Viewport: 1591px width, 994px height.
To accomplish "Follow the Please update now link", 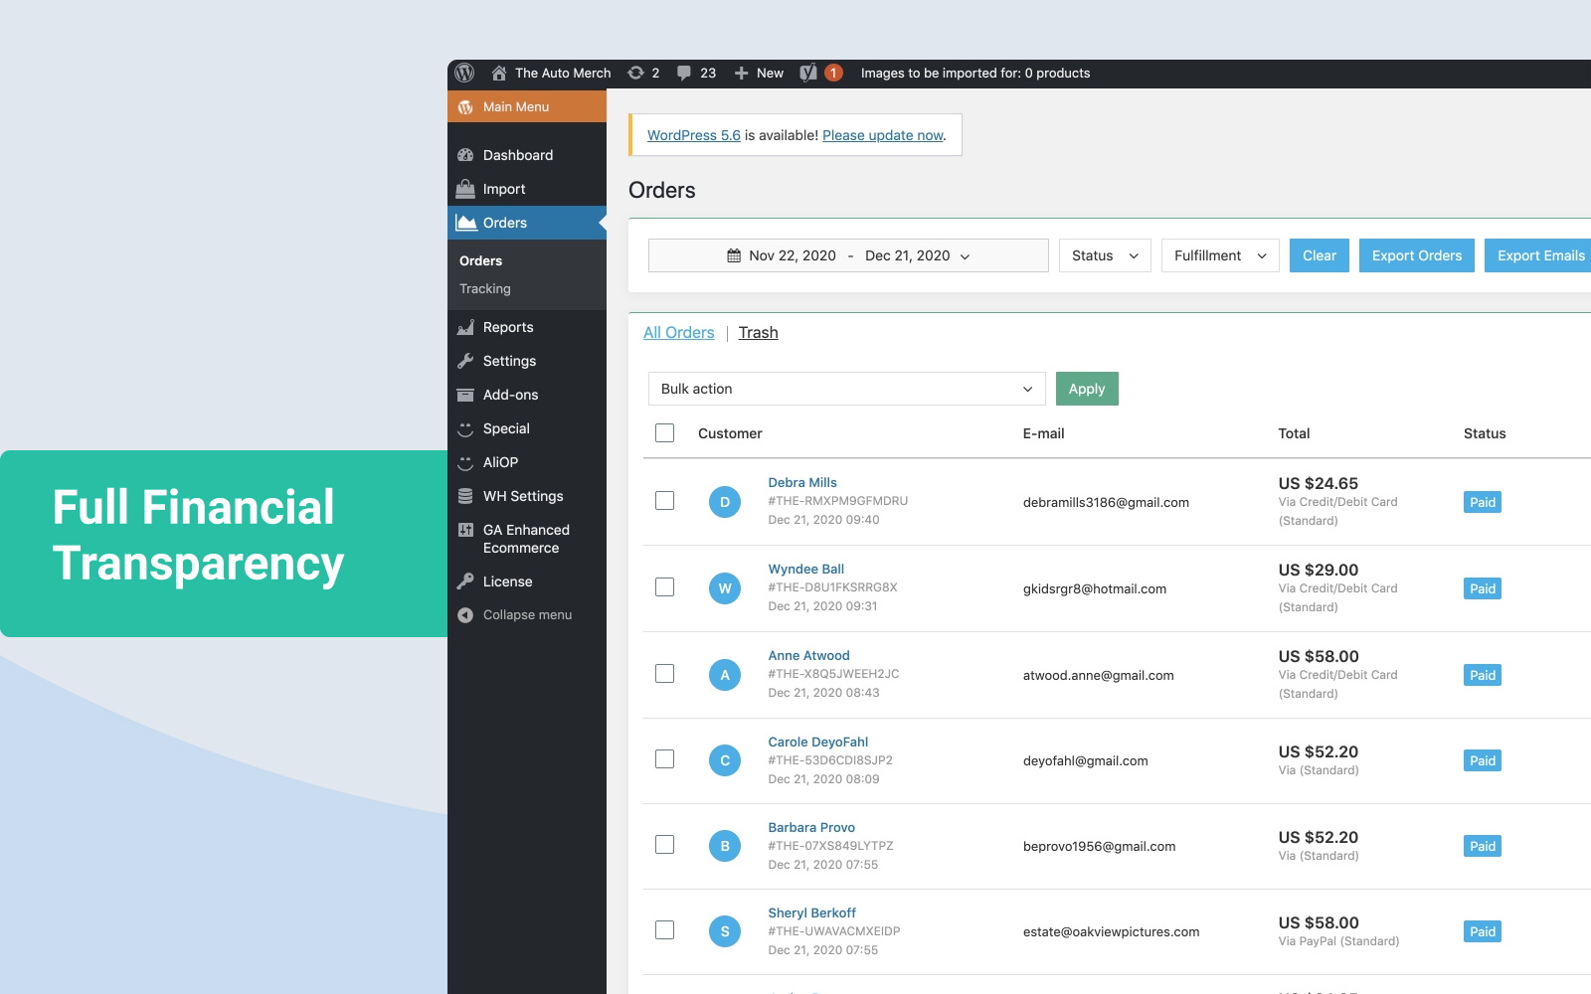I will point(882,135).
